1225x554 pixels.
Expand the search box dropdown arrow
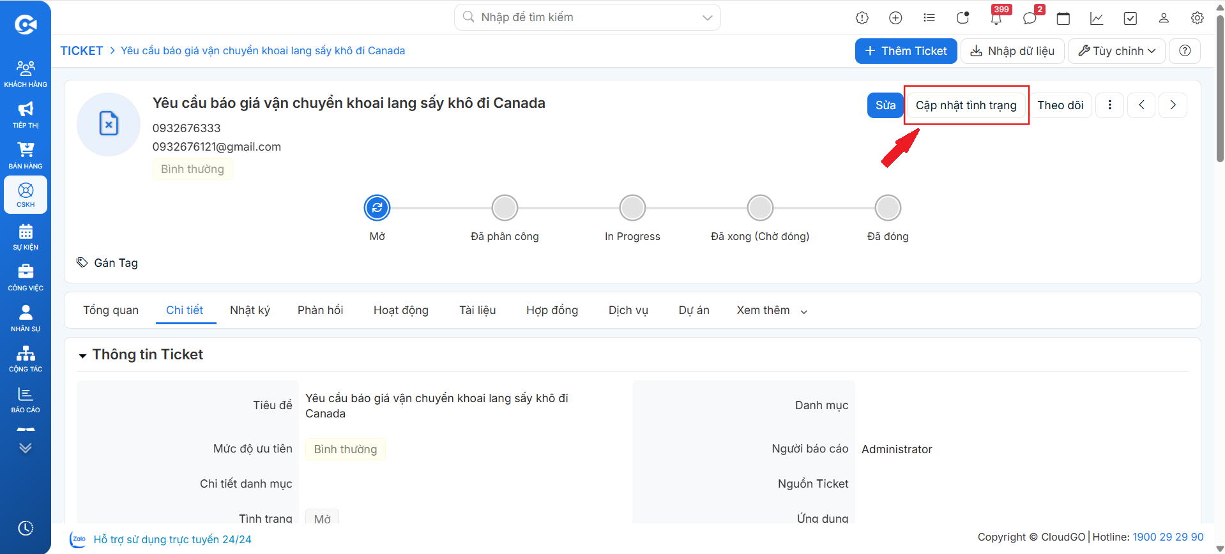tap(707, 18)
